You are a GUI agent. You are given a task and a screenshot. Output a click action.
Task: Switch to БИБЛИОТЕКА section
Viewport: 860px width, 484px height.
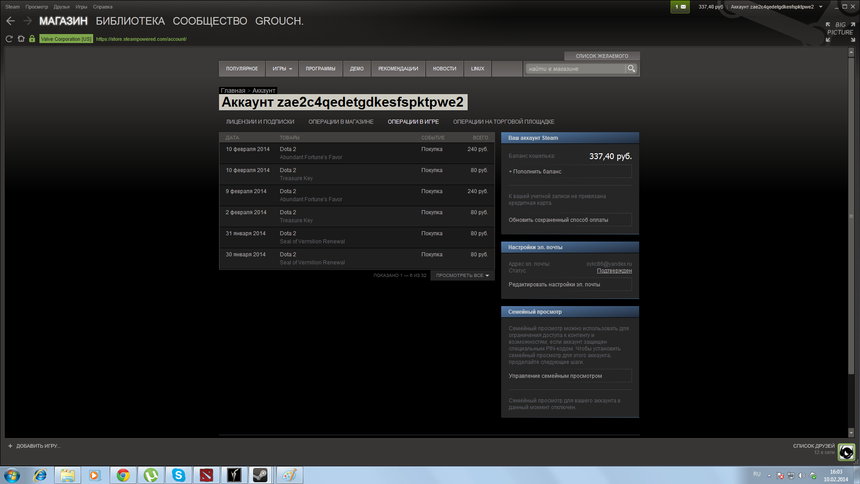130,21
